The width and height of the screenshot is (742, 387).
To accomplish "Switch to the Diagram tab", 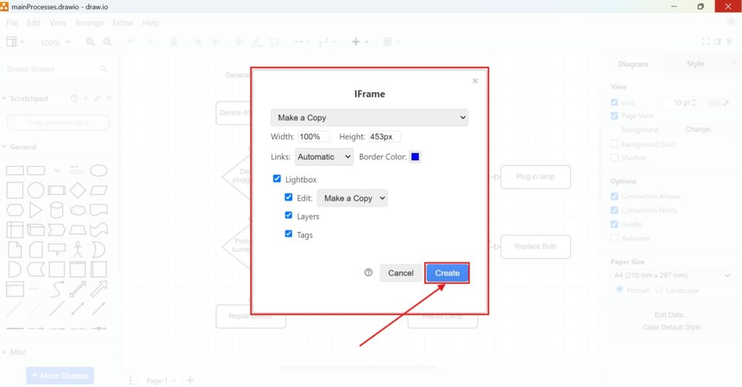I will (x=633, y=64).
